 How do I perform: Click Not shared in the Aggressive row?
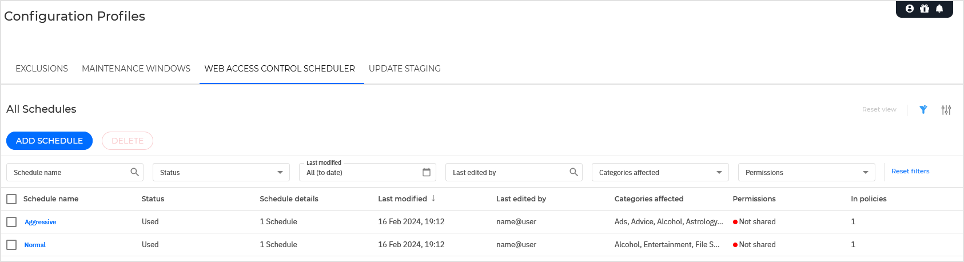click(757, 221)
